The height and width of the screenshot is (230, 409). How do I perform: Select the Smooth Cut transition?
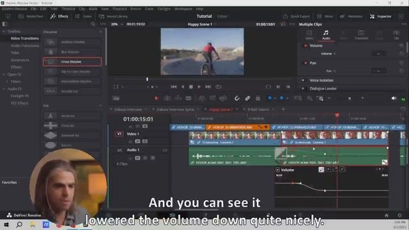(72, 91)
